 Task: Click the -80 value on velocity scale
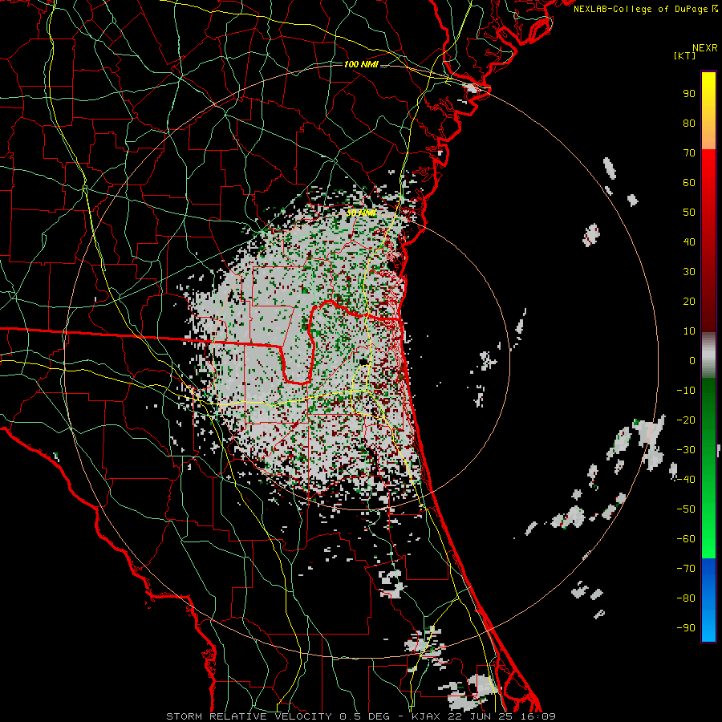(686, 598)
